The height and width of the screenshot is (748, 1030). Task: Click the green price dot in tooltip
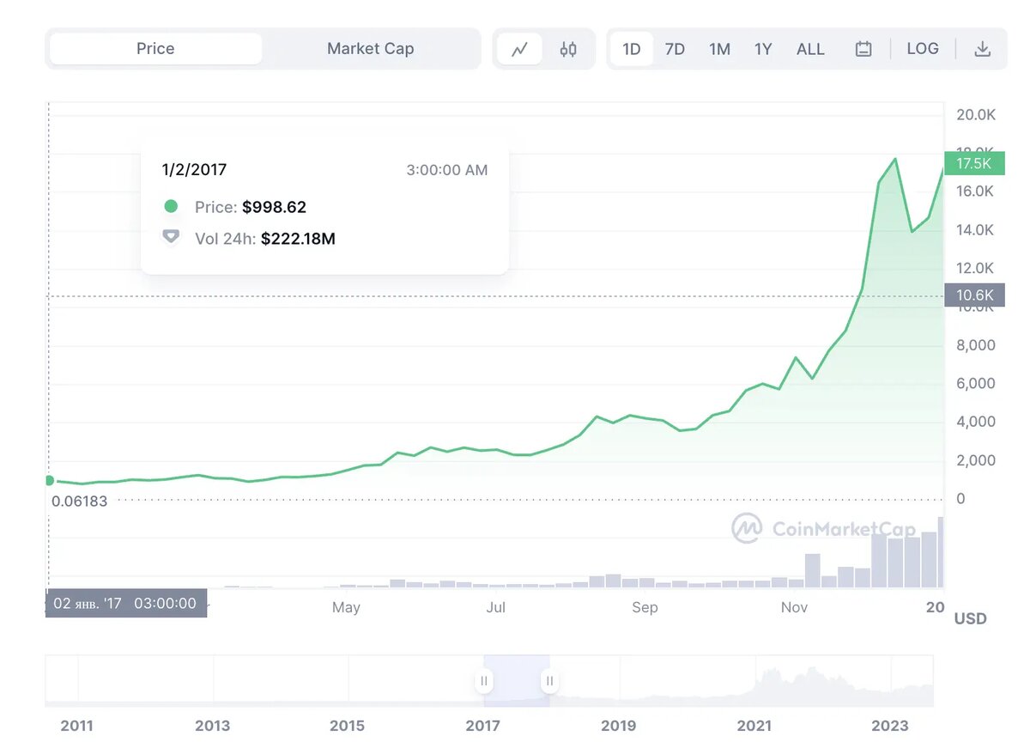click(171, 206)
